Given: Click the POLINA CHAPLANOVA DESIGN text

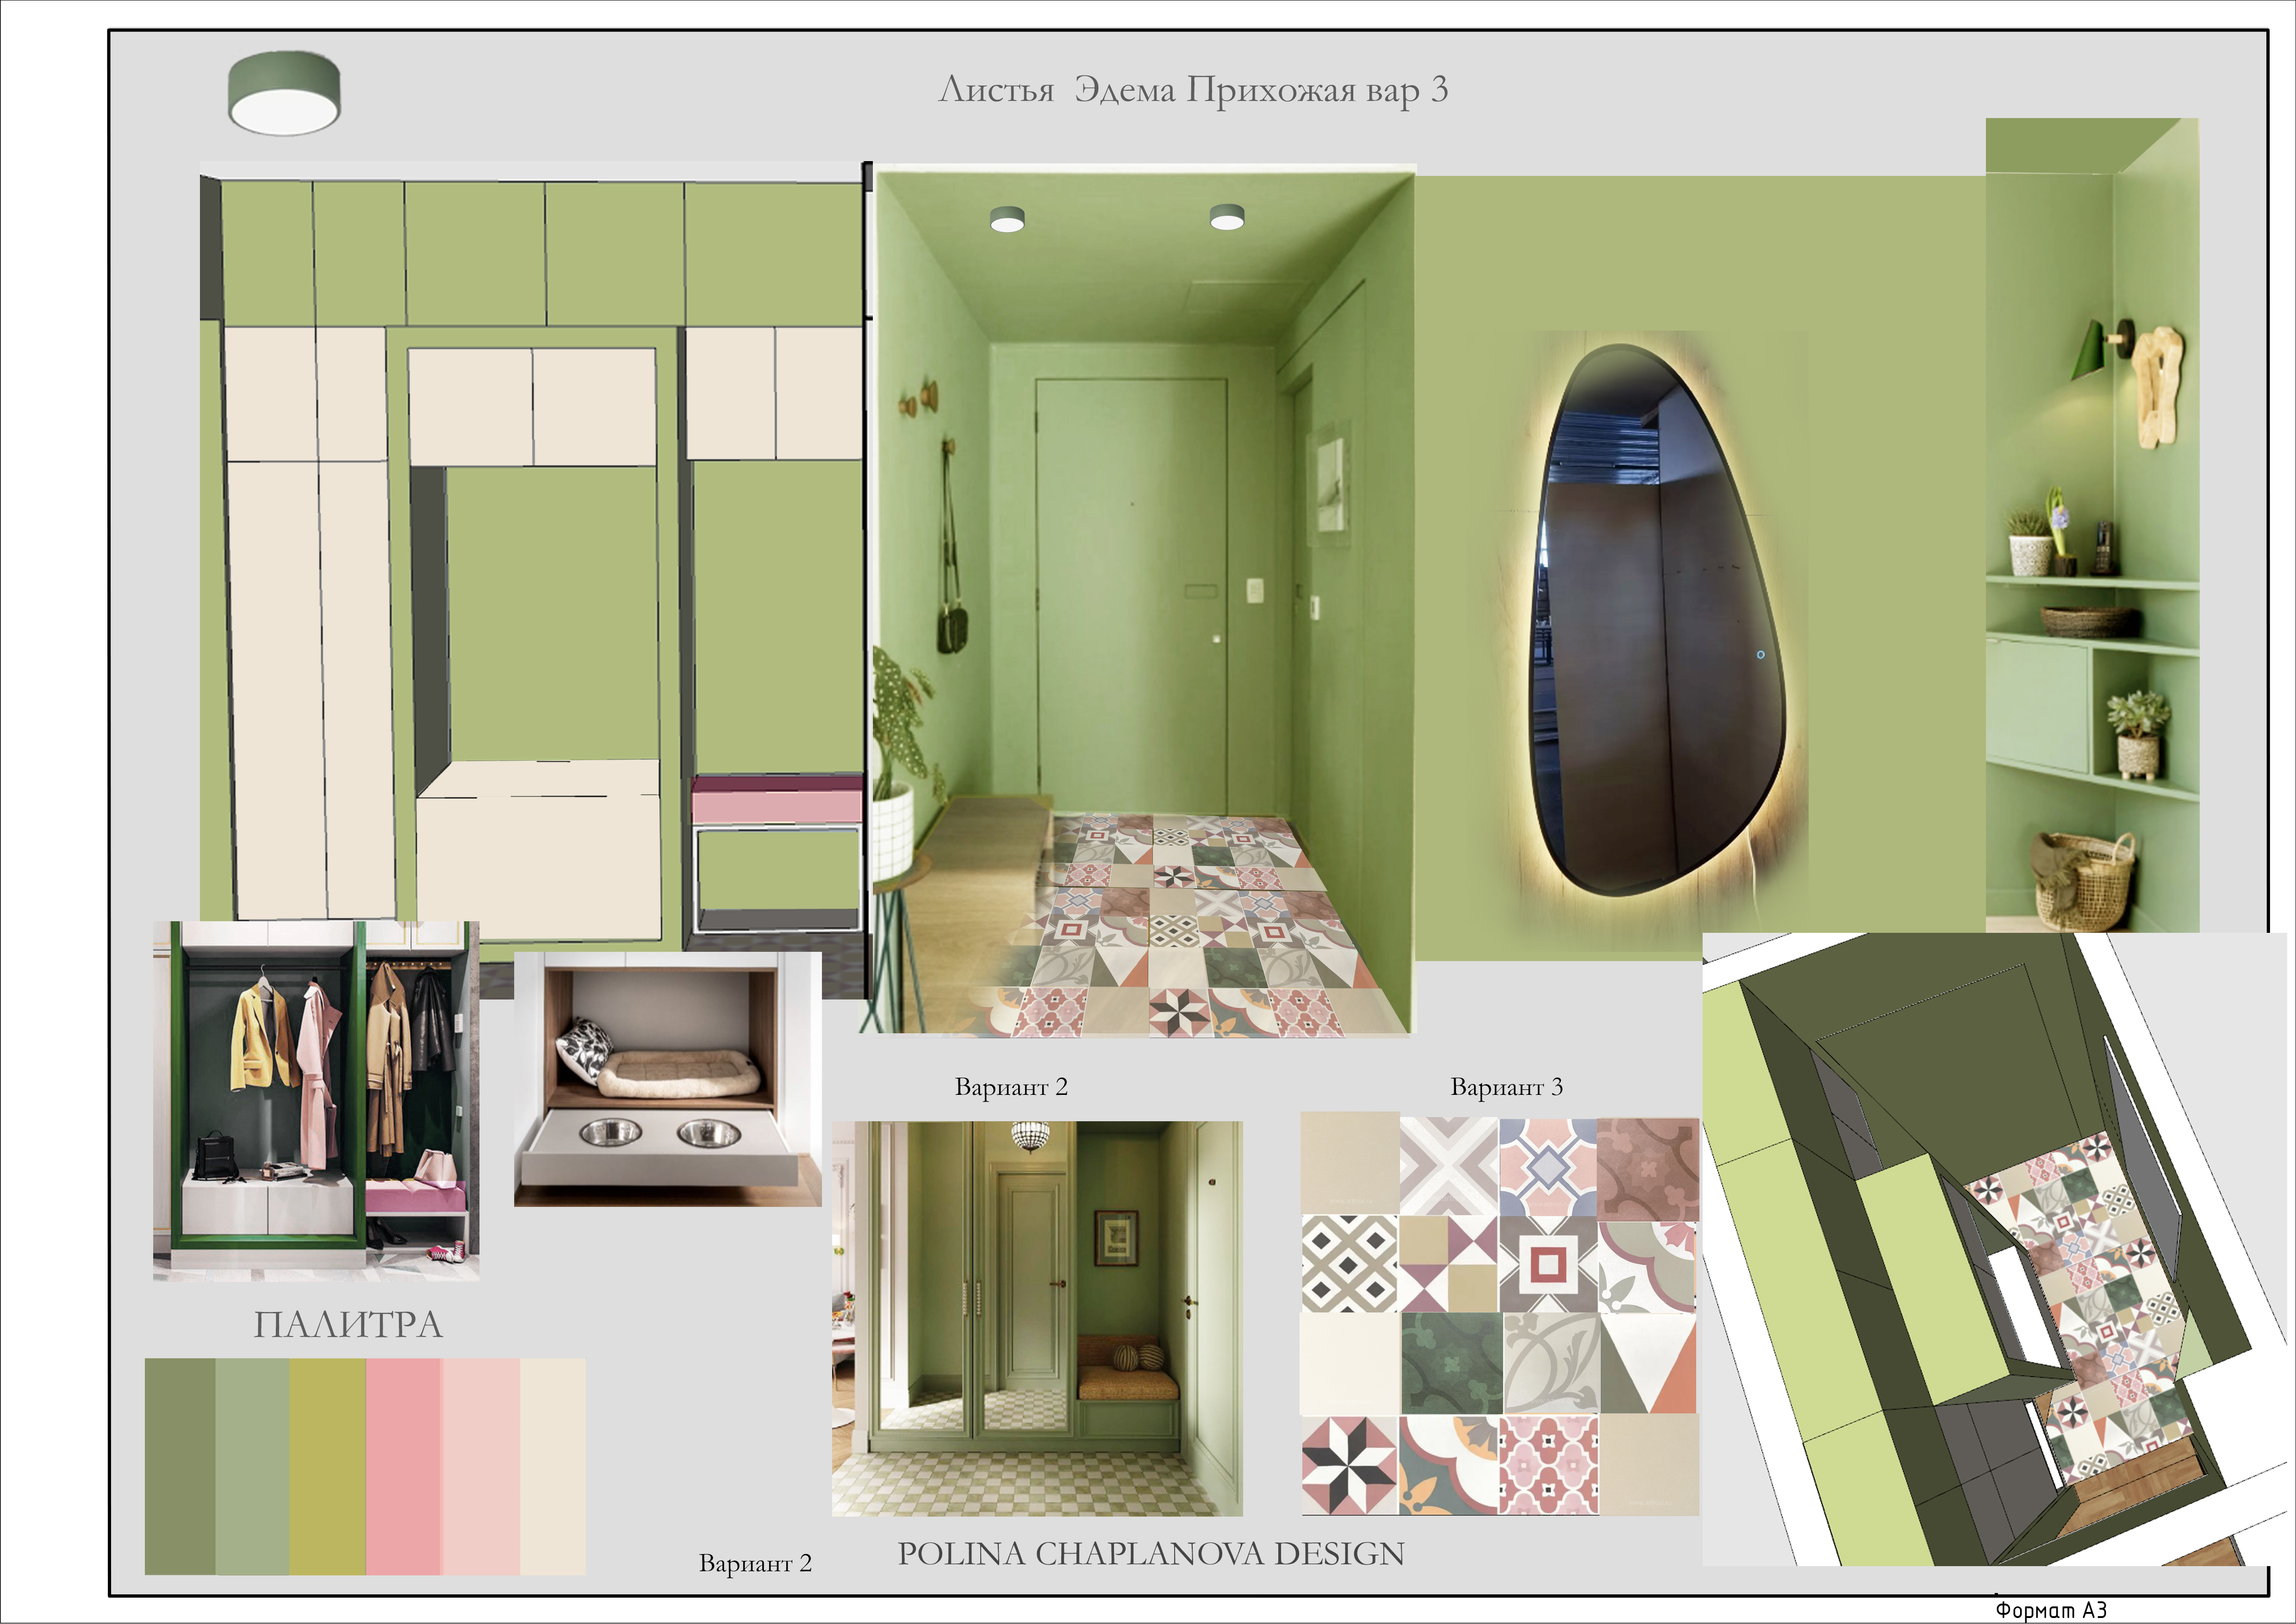Looking at the screenshot, I should tap(1151, 1553).
